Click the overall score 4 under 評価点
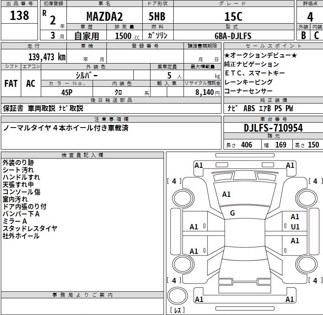The height and width of the screenshot is (315, 323). 310,17
